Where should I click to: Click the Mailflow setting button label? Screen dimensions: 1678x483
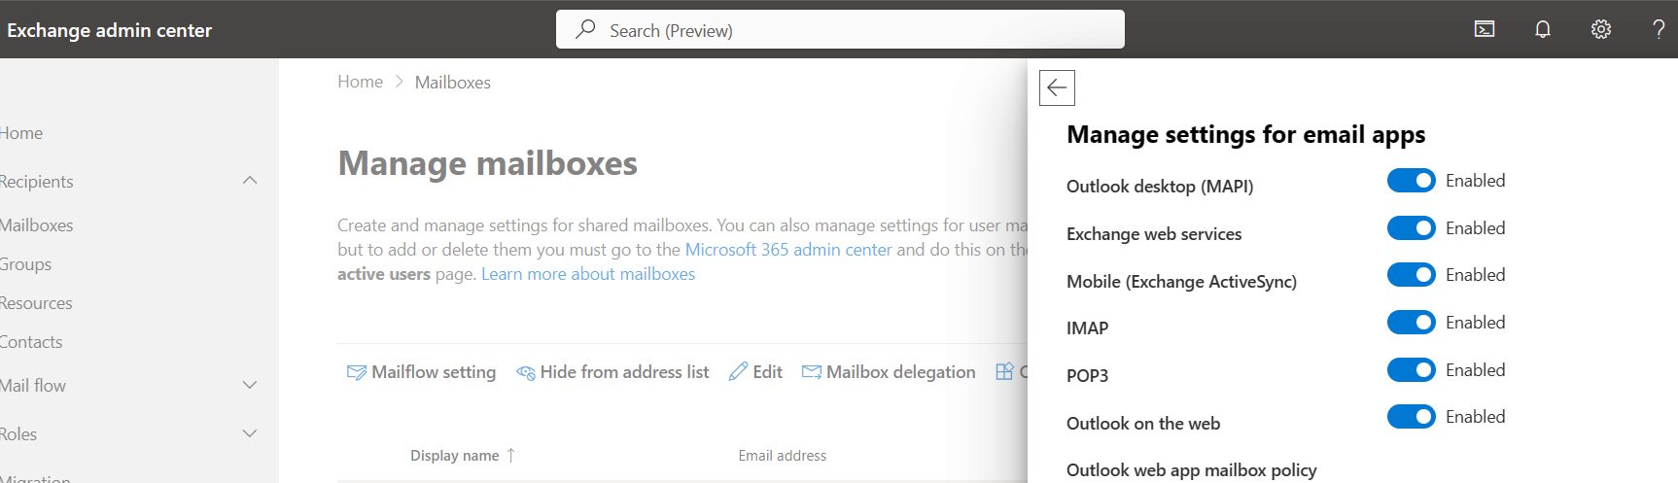pyautogui.click(x=434, y=372)
